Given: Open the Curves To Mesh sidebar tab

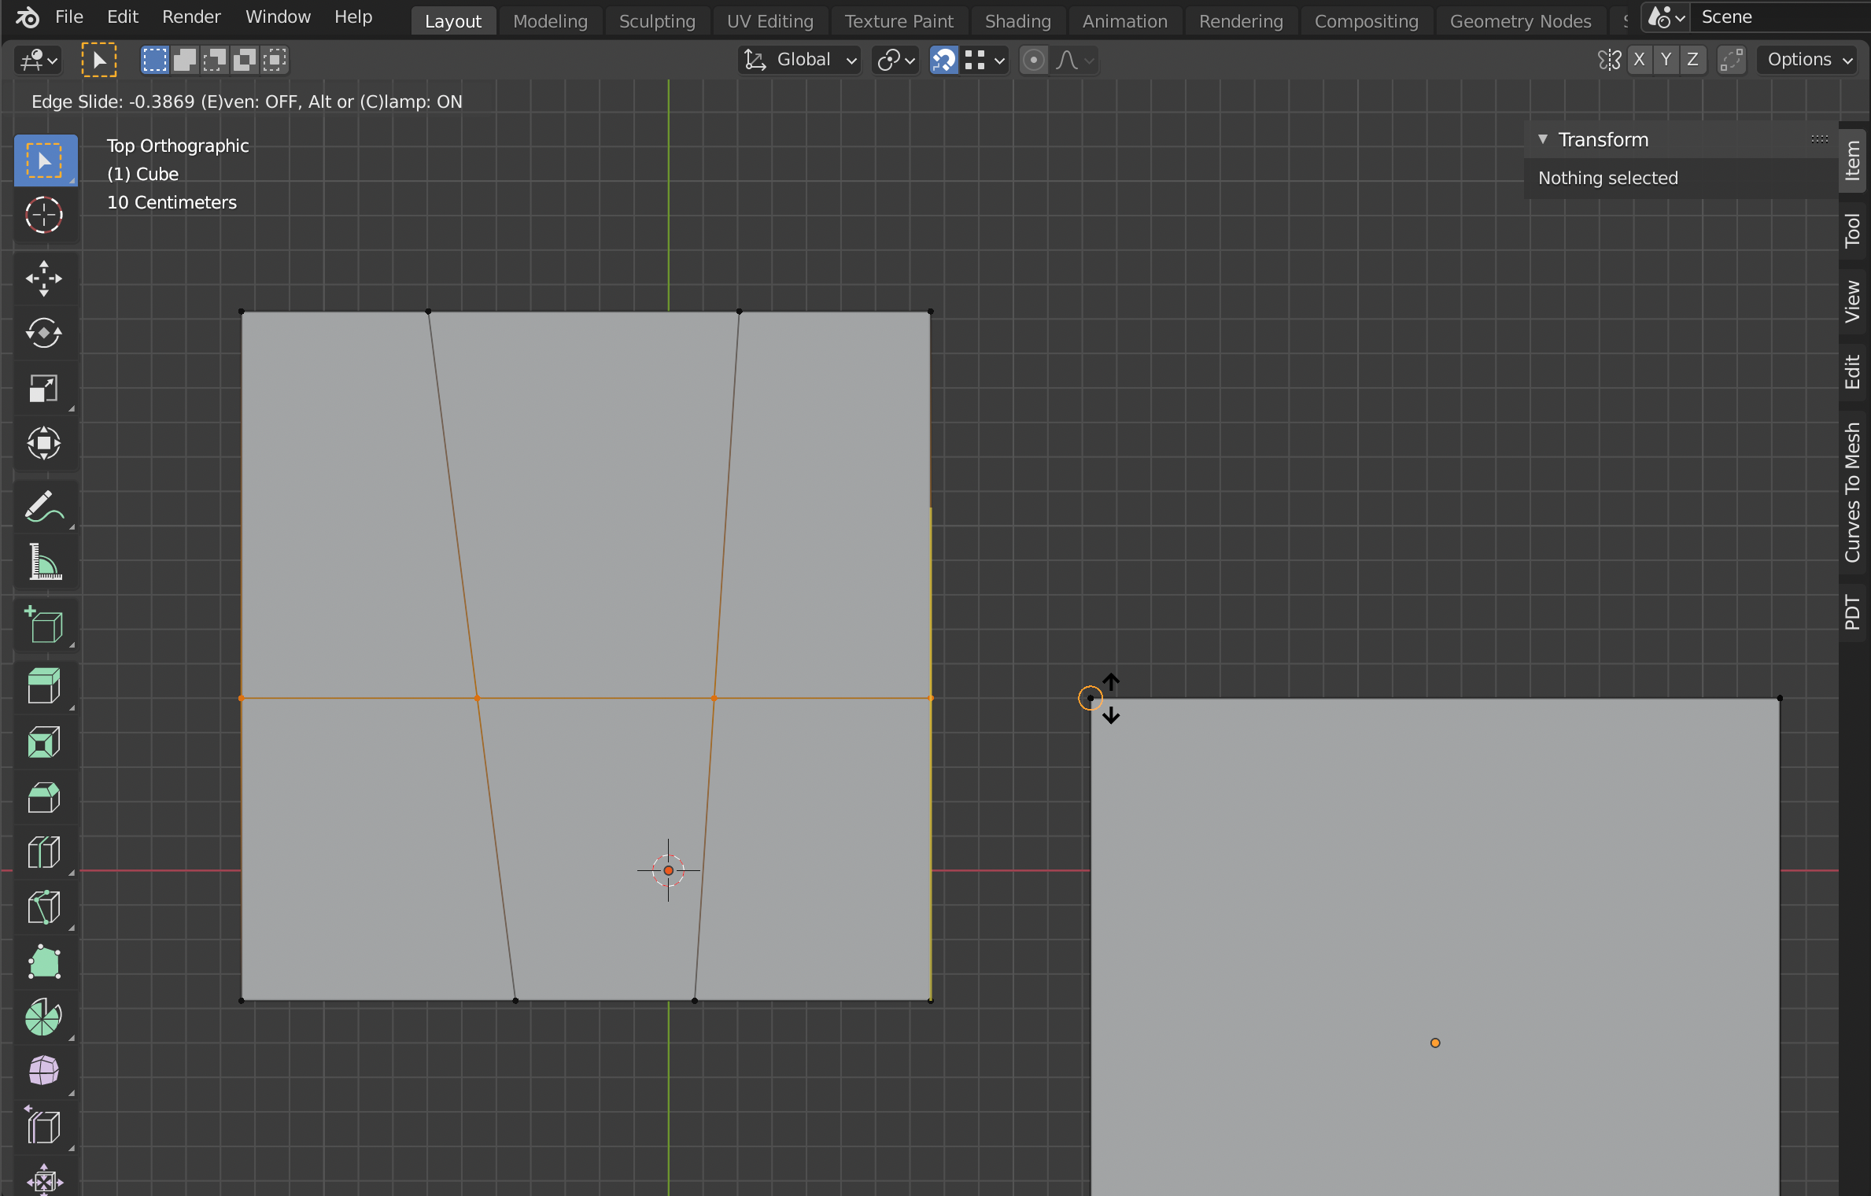Looking at the screenshot, I should tap(1853, 493).
